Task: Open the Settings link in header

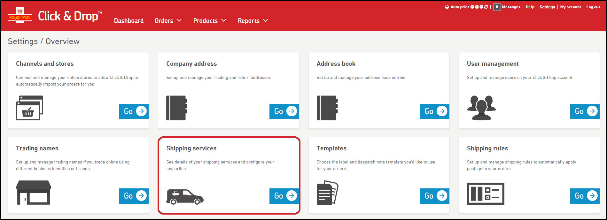Action: point(547,7)
